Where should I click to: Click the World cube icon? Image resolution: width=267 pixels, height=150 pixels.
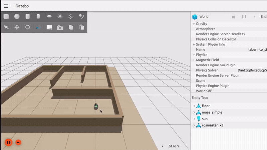pos(195,17)
